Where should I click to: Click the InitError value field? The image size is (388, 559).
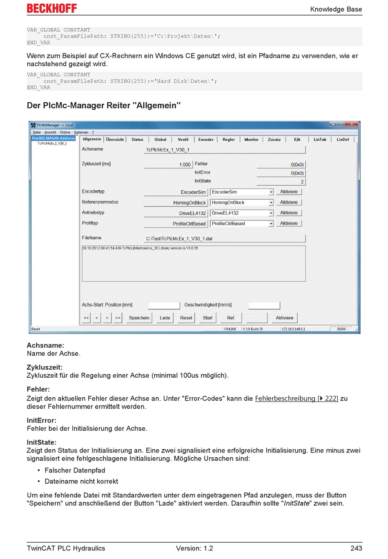pyautogui.click(x=281, y=173)
